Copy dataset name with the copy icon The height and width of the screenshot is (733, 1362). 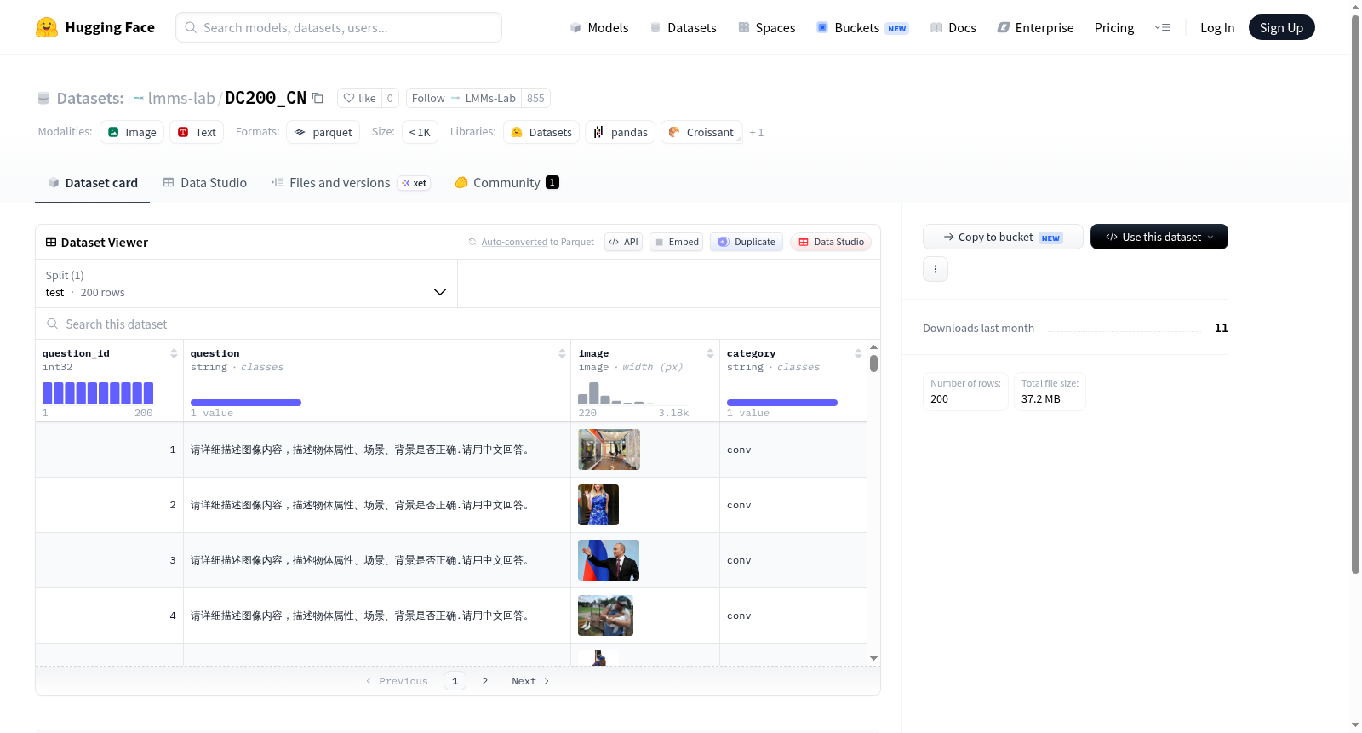pos(318,98)
